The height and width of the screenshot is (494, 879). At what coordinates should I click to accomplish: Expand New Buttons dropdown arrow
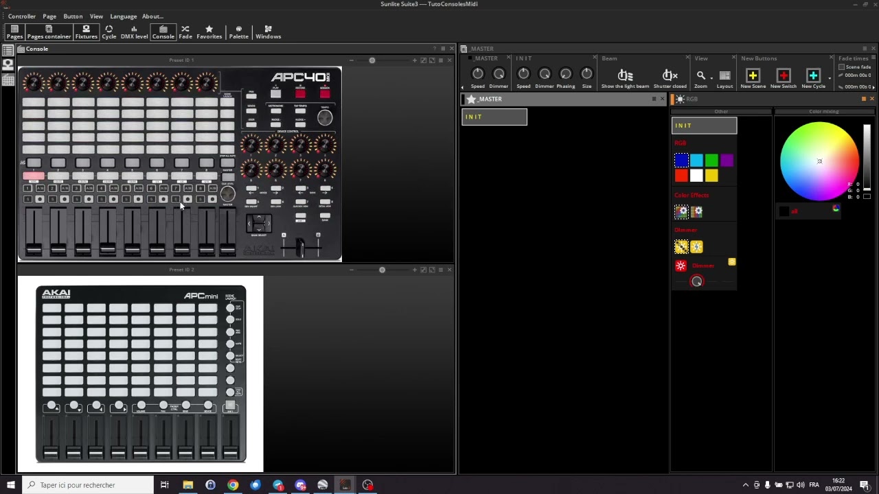pos(830,78)
